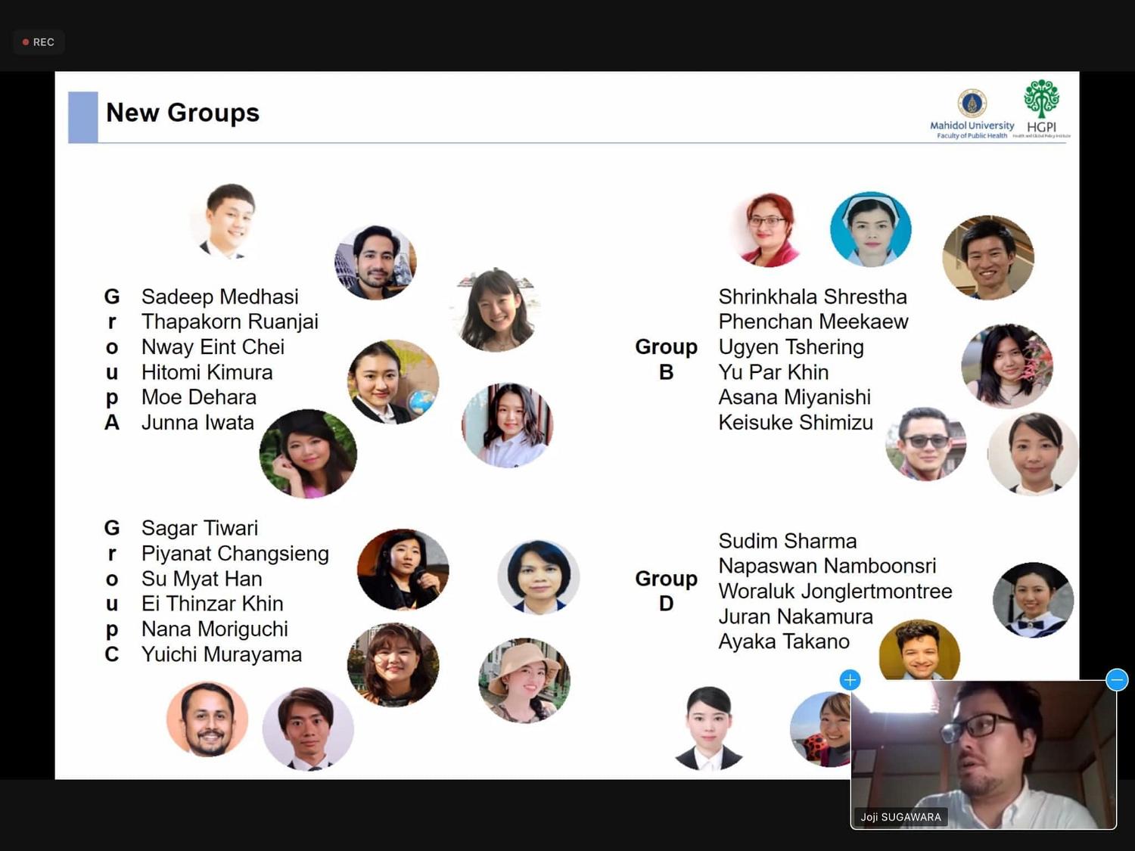Click the photo of the man wearing sunglasses
1135x851 pixels.
(x=926, y=444)
